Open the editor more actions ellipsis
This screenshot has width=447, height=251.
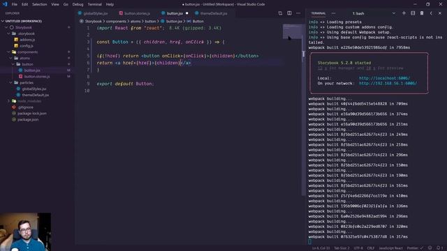298,13
